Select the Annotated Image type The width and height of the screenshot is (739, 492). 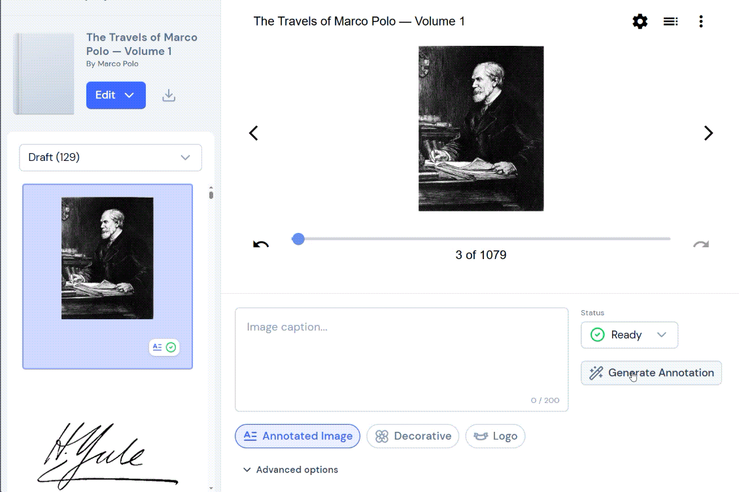point(298,436)
